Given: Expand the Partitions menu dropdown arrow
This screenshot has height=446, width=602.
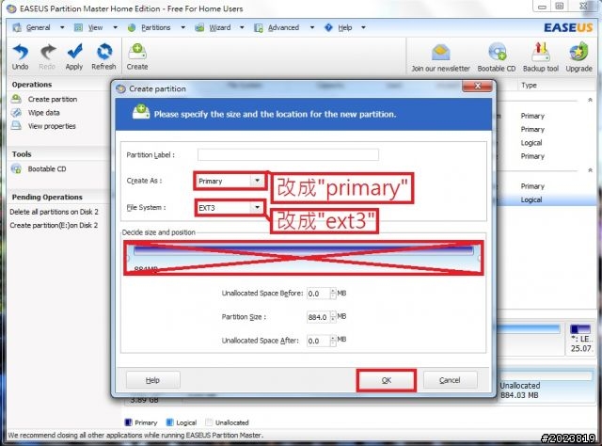Looking at the screenshot, I should pos(182,27).
